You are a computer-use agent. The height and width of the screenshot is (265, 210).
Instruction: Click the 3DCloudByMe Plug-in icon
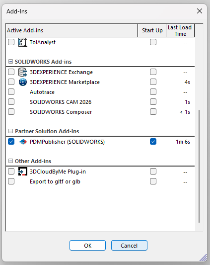pos(23,172)
